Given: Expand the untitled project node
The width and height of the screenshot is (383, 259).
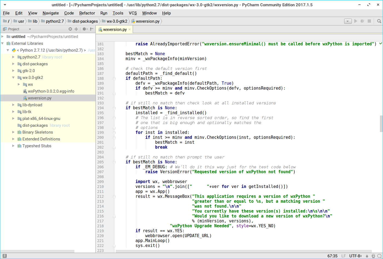Looking at the screenshot, I should point(2,37).
